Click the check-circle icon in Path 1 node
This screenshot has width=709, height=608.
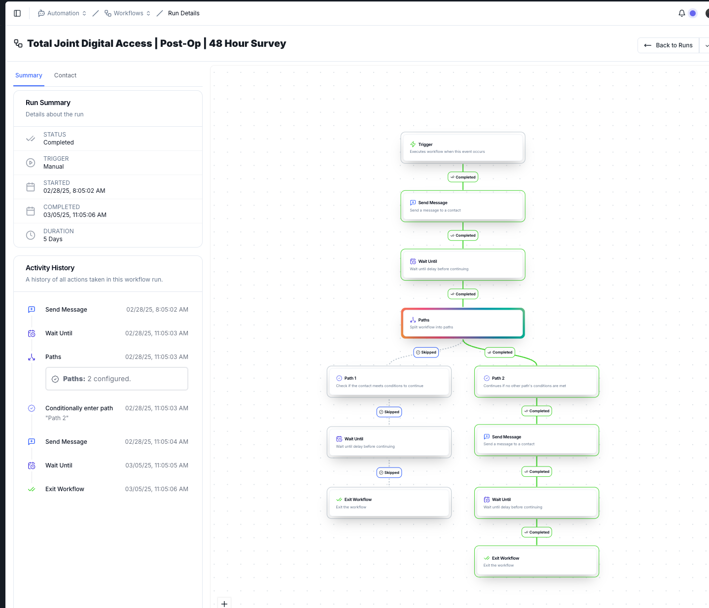339,378
